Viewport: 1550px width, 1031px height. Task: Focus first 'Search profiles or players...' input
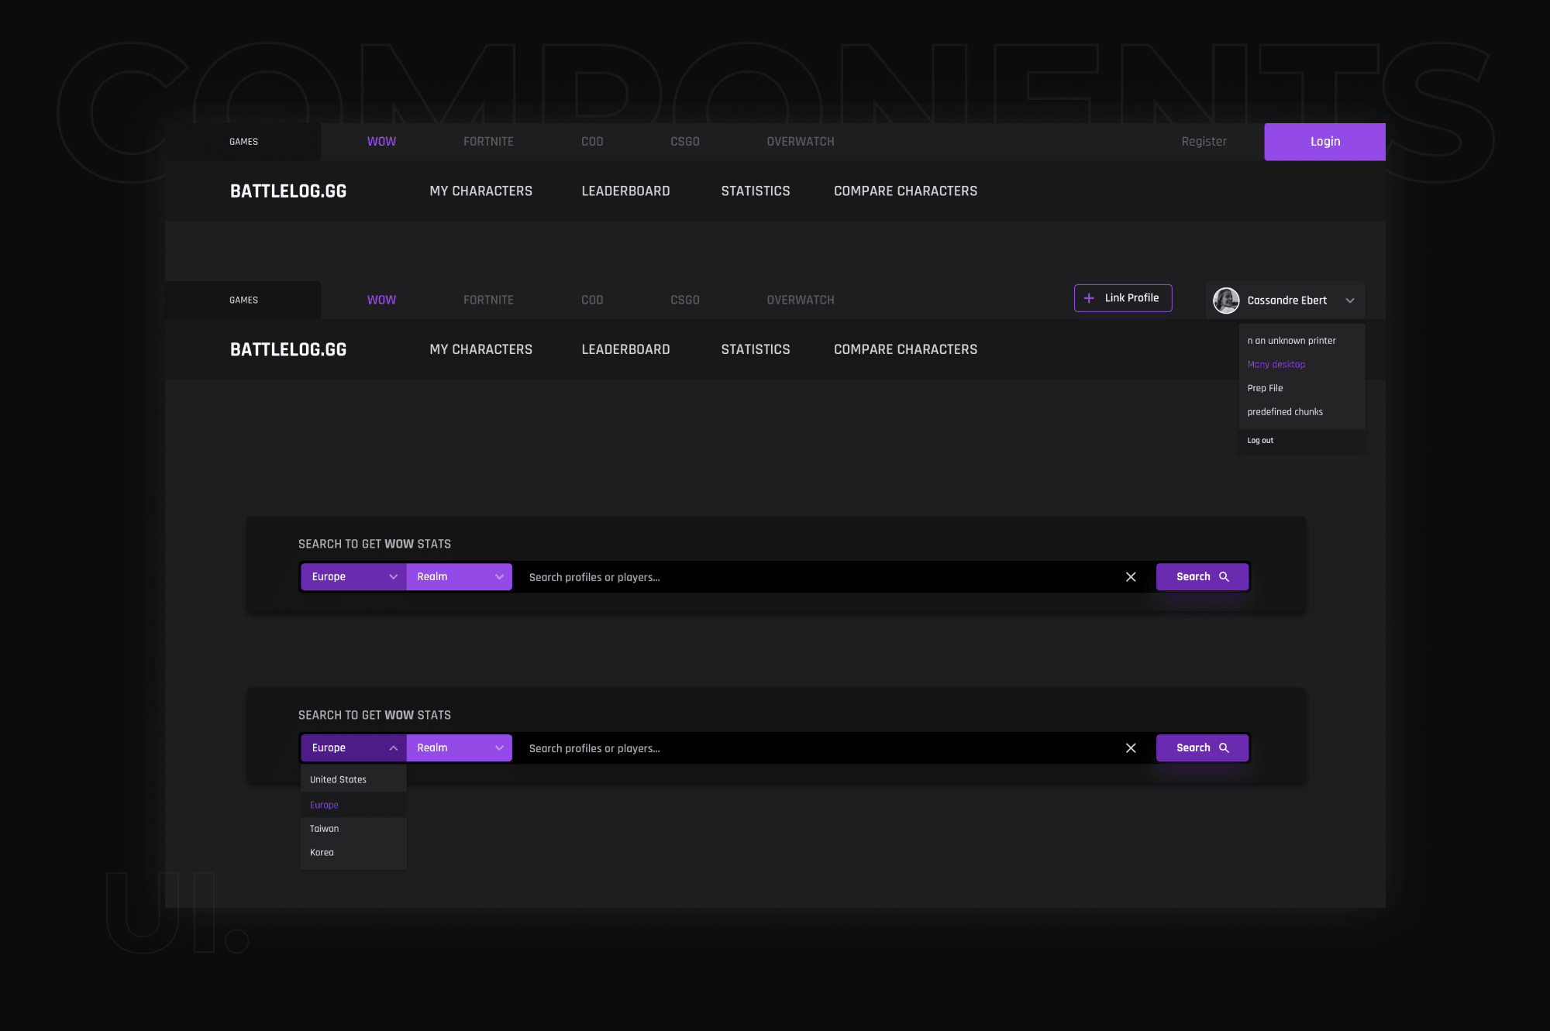point(814,577)
